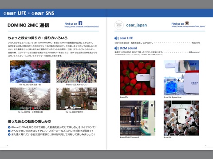This screenshot has height=159, width=213.
Task: Click the #d2msound hashtag ending the D2M sound line
Action: coord(194,52)
